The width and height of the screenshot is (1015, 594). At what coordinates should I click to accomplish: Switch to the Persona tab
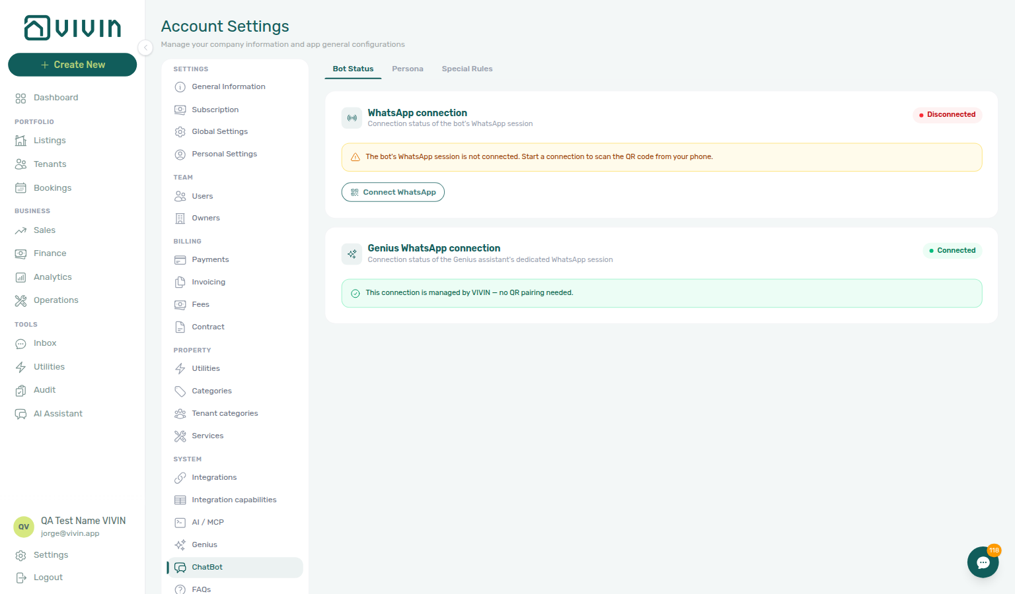point(408,69)
